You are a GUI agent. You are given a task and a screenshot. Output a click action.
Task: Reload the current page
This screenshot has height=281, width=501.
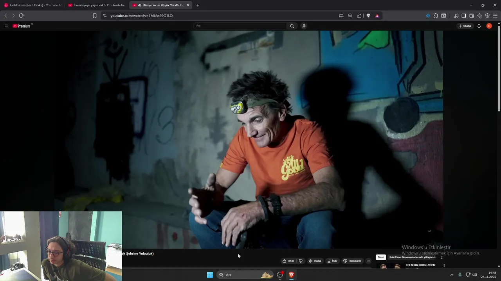point(21,16)
